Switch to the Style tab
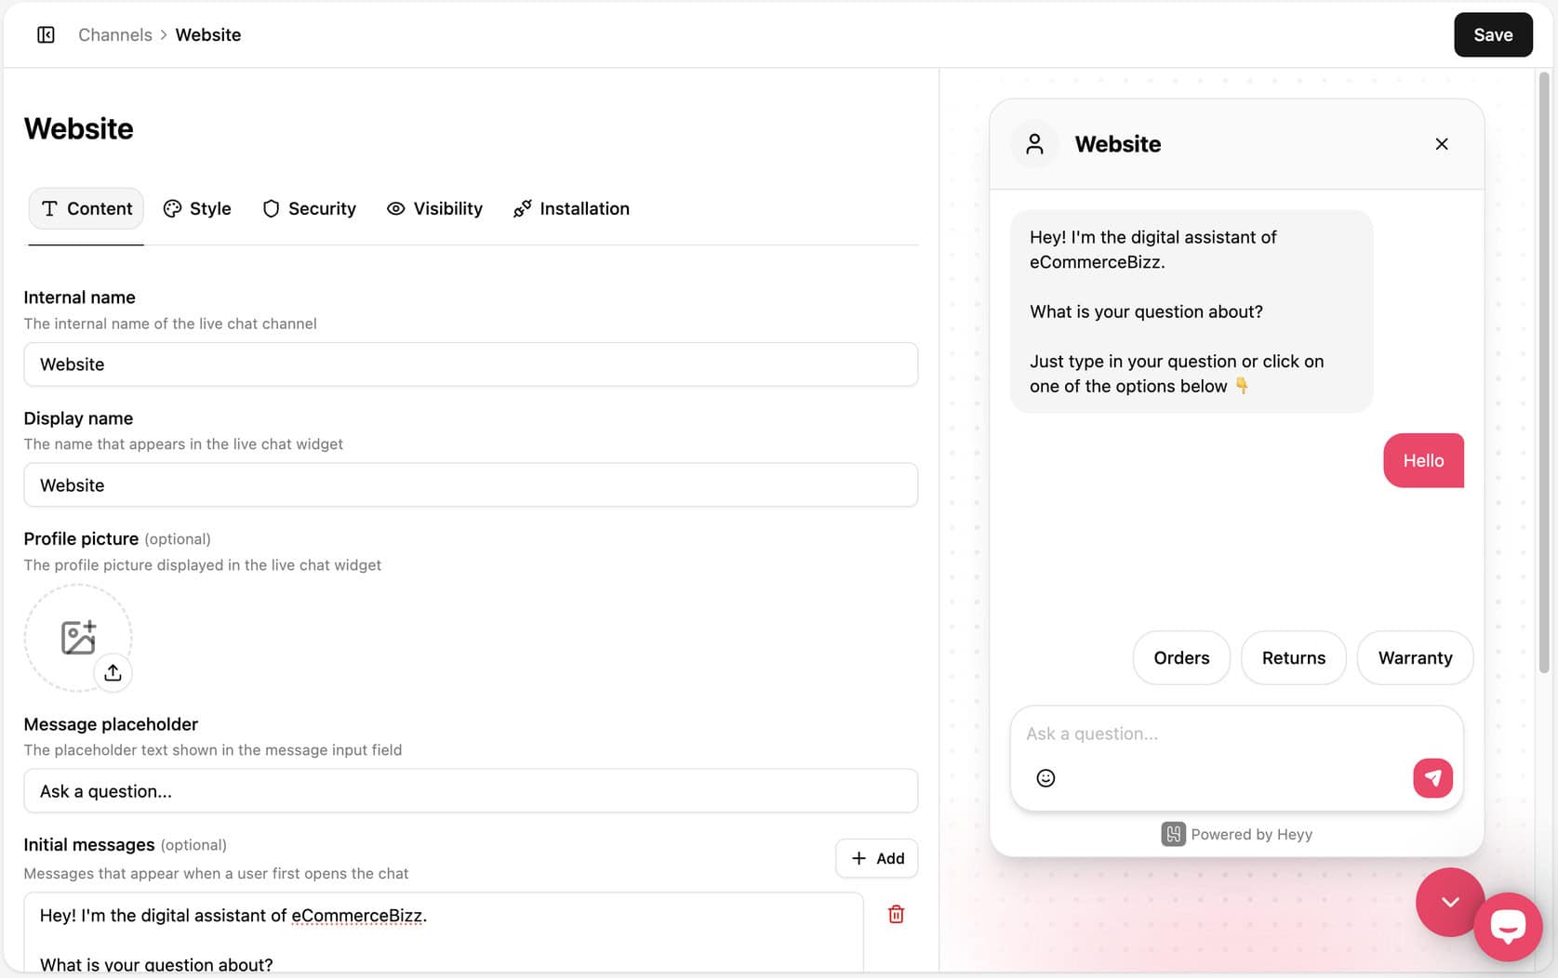The height and width of the screenshot is (978, 1558). (x=197, y=208)
